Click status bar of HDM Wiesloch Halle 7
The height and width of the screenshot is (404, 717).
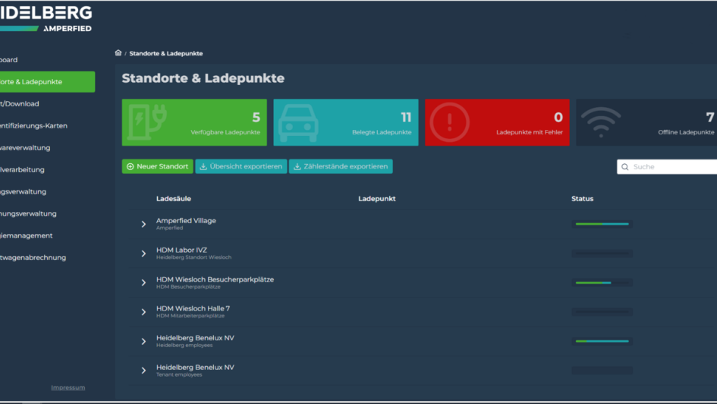(602, 312)
